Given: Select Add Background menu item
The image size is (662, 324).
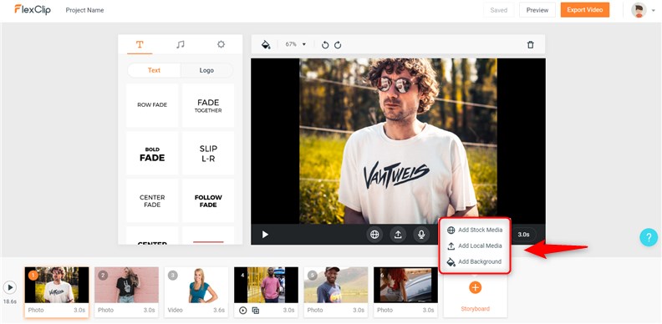Looking at the screenshot, I should (475, 261).
